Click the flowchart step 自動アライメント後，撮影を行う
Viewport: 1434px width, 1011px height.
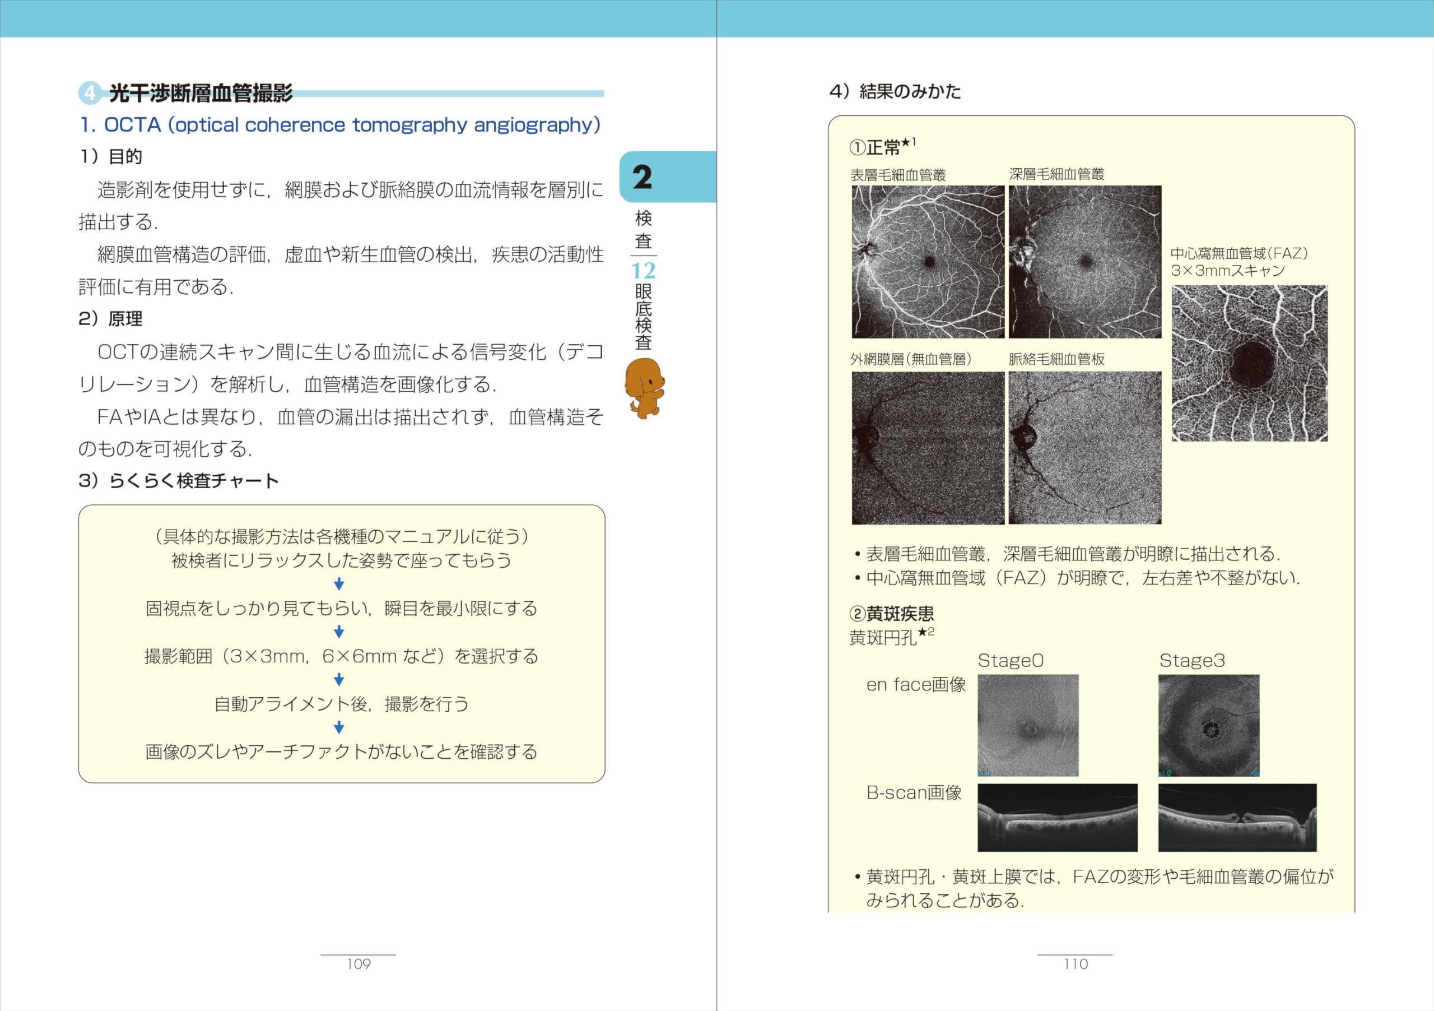(342, 704)
